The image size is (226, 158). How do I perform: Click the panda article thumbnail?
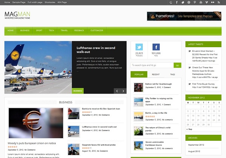(x=138, y=131)
